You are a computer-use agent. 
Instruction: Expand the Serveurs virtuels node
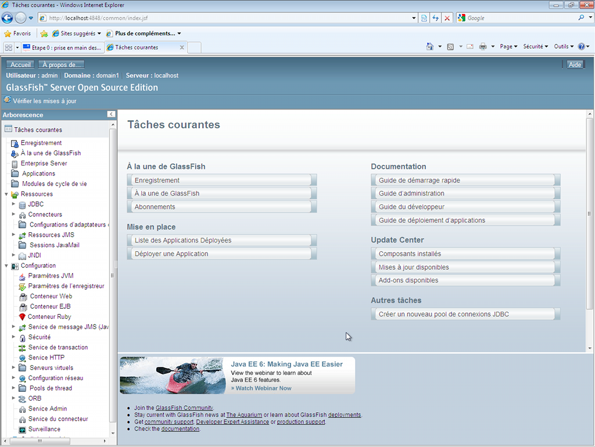[14, 368]
